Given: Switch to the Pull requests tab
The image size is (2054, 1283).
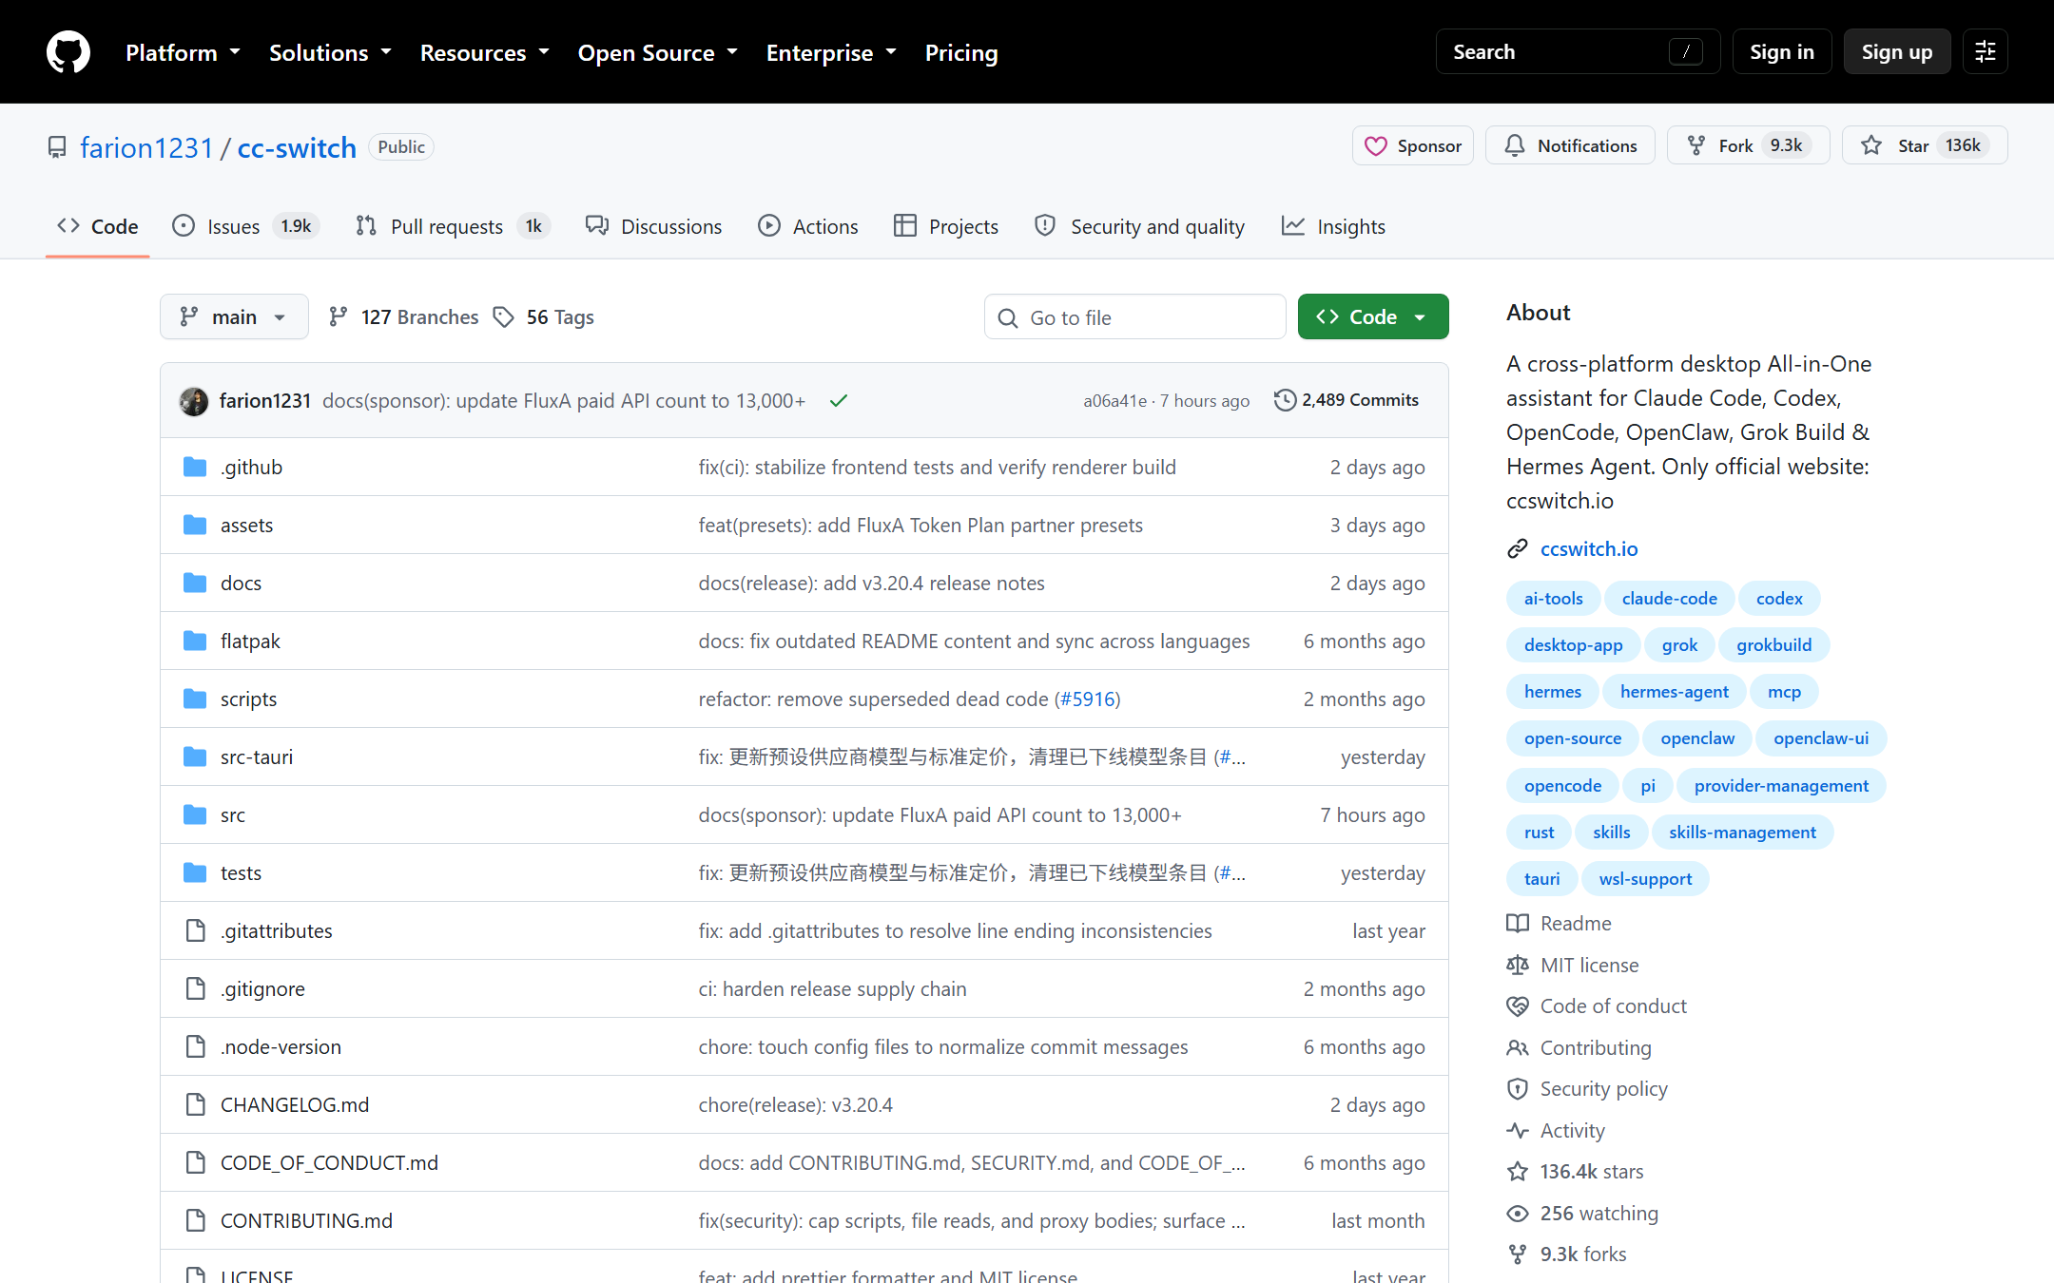Looking at the screenshot, I should [453, 226].
